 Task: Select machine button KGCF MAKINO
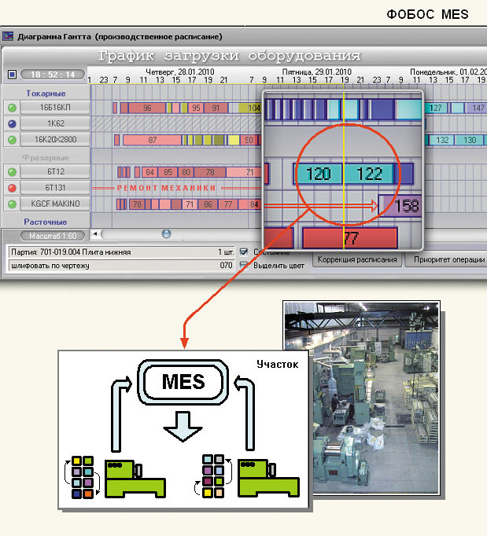click(x=55, y=204)
